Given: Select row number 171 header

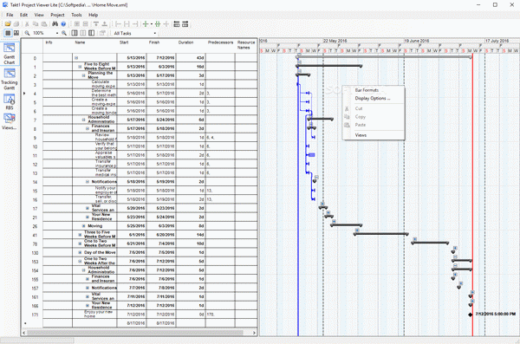Looking at the screenshot, I should [35, 315].
